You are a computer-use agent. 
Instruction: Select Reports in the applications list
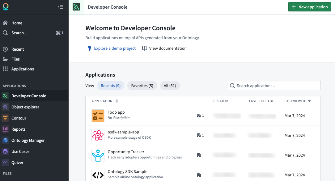click(18, 129)
